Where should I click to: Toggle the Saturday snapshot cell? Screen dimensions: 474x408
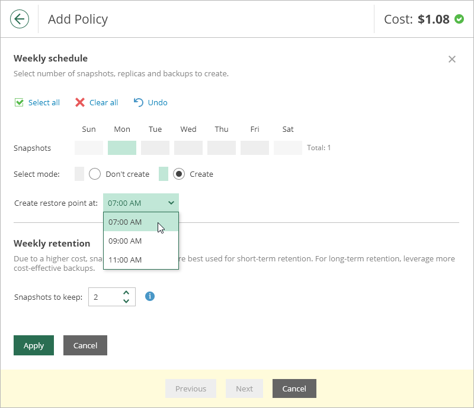[288, 148]
